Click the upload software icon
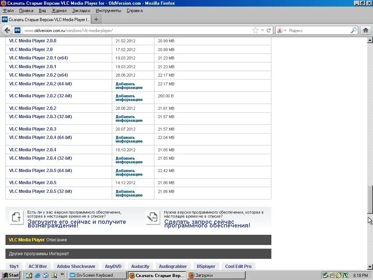The image size is (373, 280). point(16,217)
